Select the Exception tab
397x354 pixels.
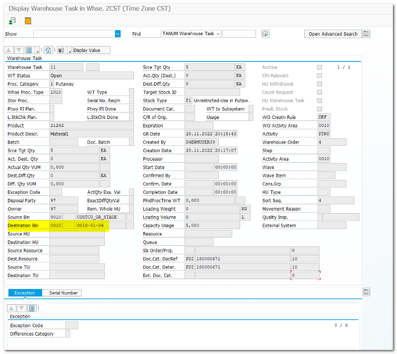tap(25, 293)
